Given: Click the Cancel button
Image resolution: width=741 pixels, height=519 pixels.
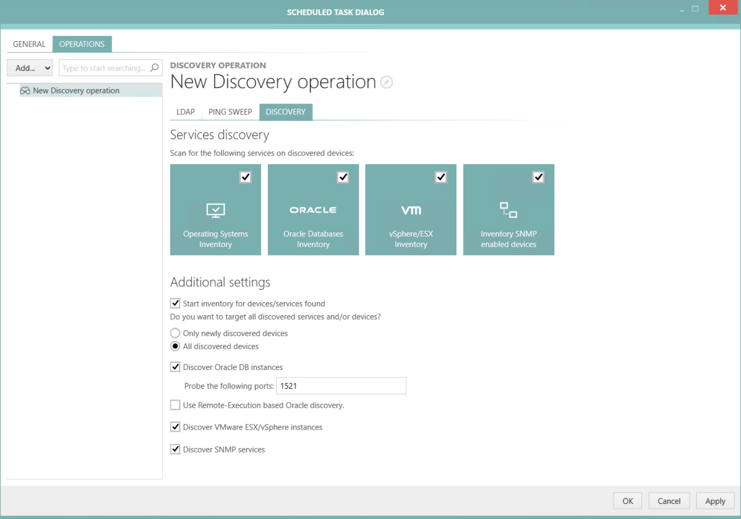Looking at the screenshot, I should coord(669,501).
